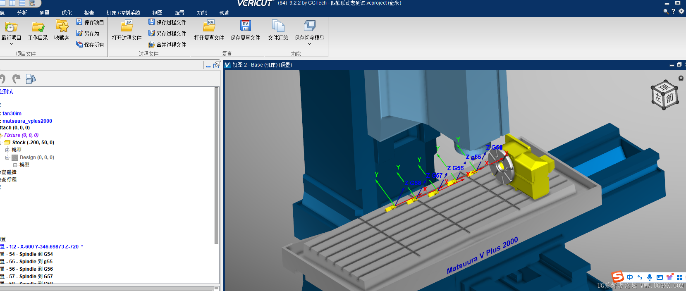Select row X-600 Y-346.69873 Z-720
The width and height of the screenshot is (686, 291).
point(41,247)
